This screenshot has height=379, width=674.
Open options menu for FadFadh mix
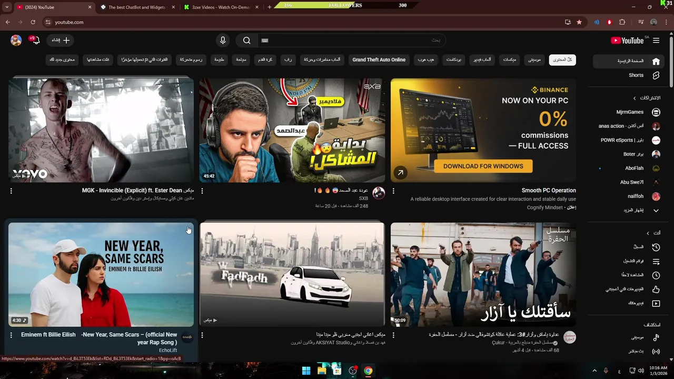(202, 335)
